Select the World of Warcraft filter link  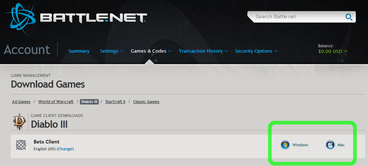pos(56,102)
